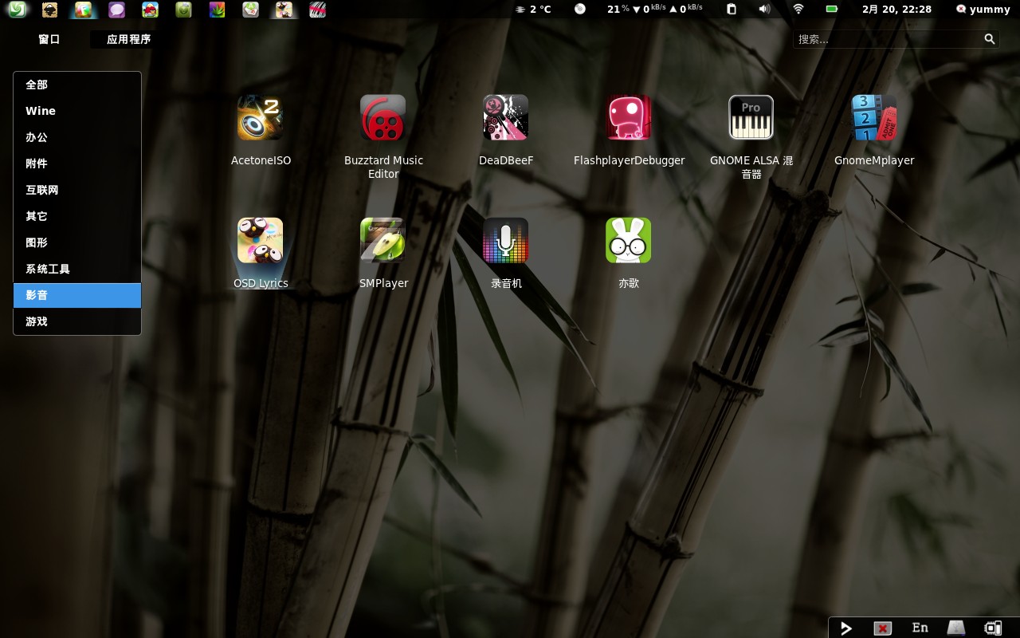Select the highlighted 影音 category
The width and height of the screenshot is (1020, 638).
tap(77, 295)
